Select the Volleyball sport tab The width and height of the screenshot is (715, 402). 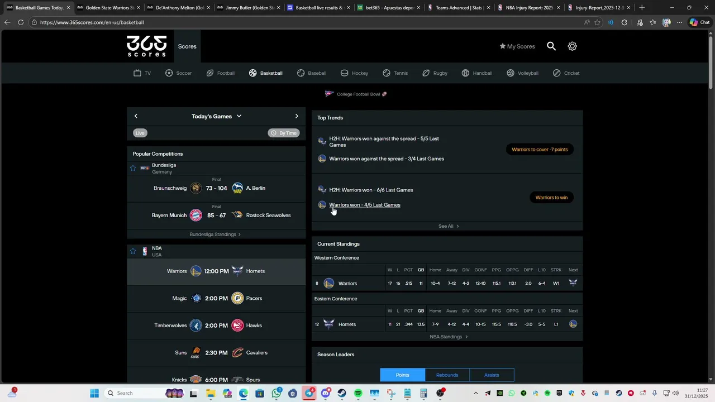(x=522, y=73)
